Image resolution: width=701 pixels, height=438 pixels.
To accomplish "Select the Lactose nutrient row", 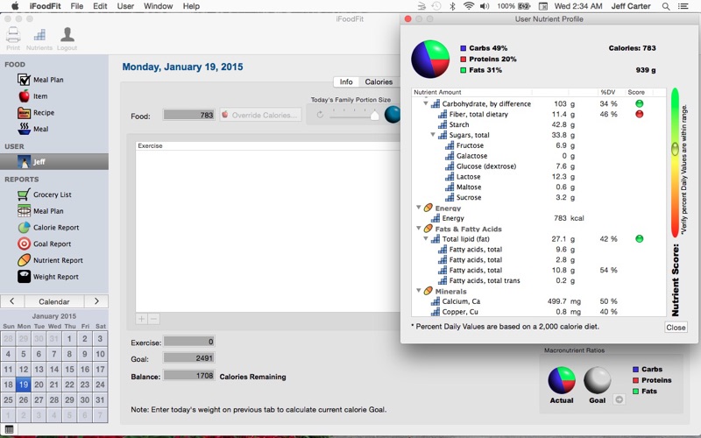I will pyautogui.click(x=539, y=177).
